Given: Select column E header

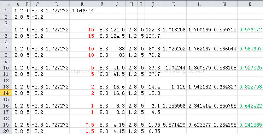Looking at the screenshot, I should (82, 4).
